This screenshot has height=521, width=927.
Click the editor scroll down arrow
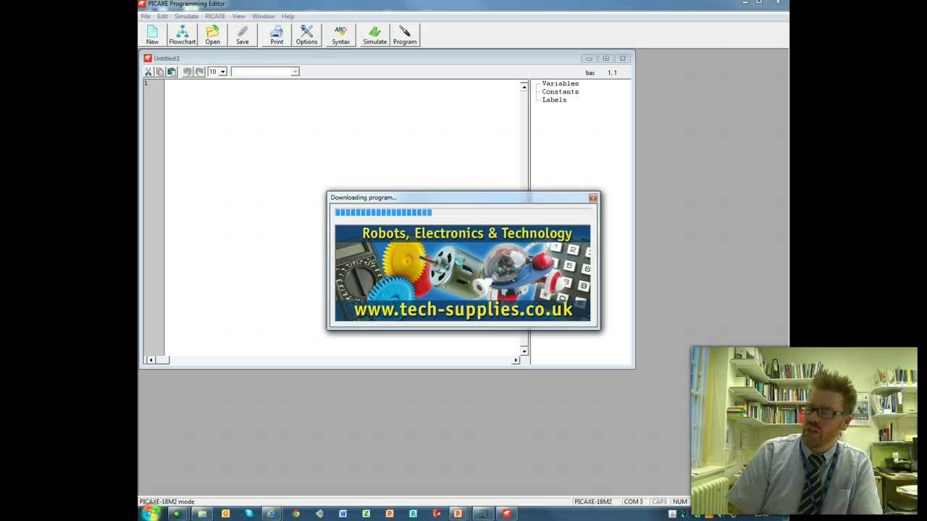point(524,351)
